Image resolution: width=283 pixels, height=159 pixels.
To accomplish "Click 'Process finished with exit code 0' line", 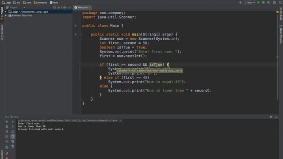I will [x=40, y=129].
